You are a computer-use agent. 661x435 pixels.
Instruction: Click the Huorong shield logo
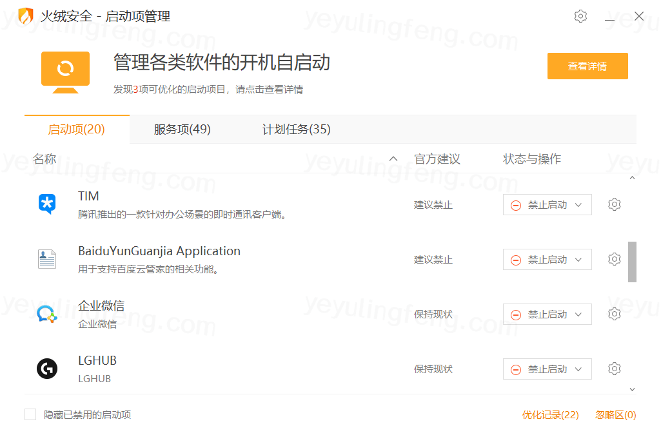[26, 16]
